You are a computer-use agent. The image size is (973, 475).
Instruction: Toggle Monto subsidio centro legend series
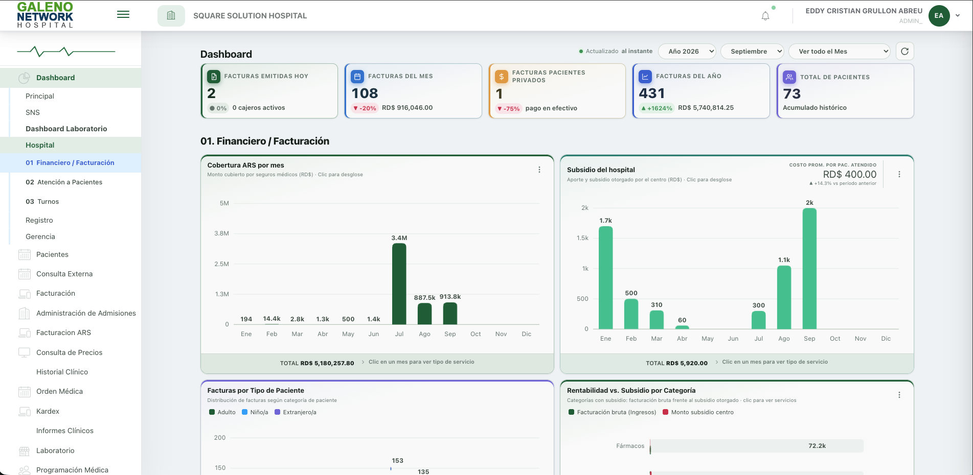tap(698, 412)
